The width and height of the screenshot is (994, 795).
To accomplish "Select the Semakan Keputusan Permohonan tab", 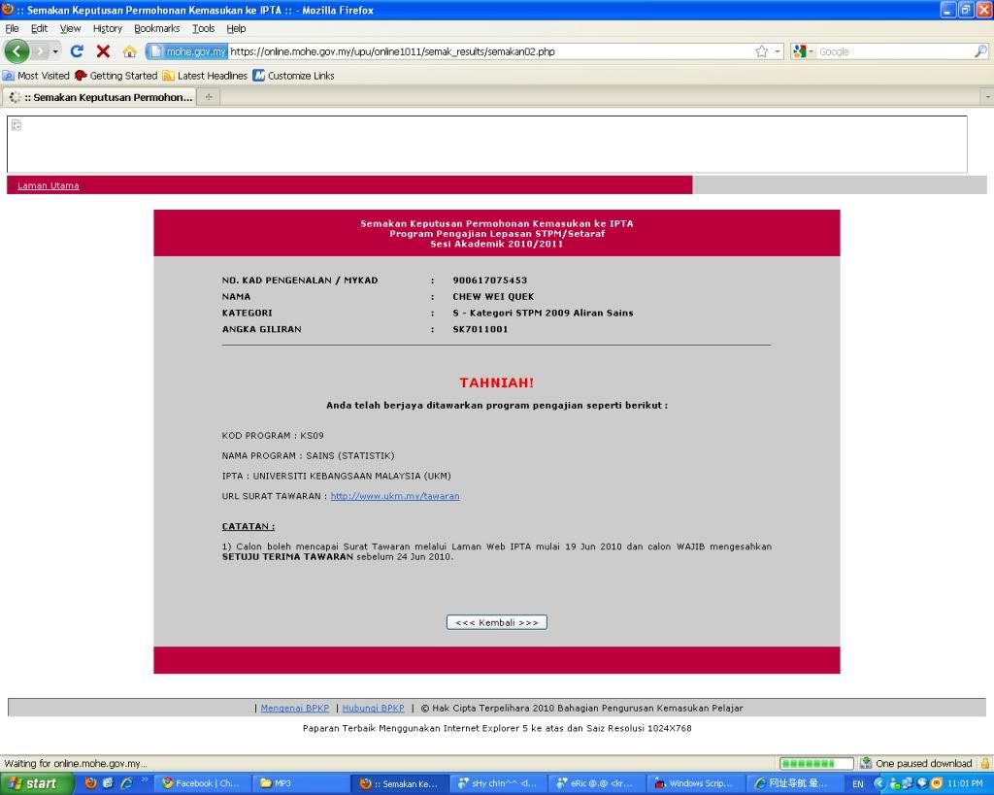I will point(101,97).
